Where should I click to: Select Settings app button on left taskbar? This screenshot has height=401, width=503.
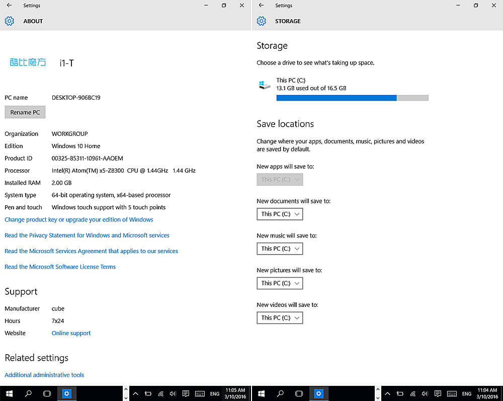67,393
